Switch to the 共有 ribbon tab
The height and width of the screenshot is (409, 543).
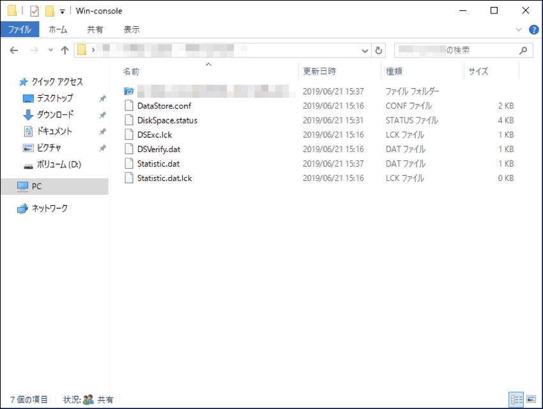point(95,29)
